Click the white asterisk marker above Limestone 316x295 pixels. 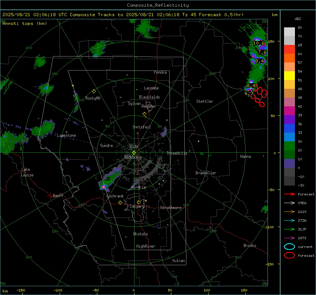[x=66, y=132]
